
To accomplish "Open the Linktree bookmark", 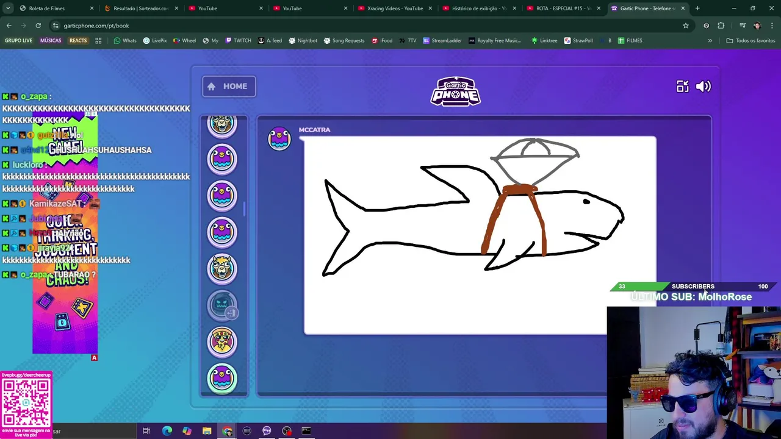I will click(x=544, y=41).
